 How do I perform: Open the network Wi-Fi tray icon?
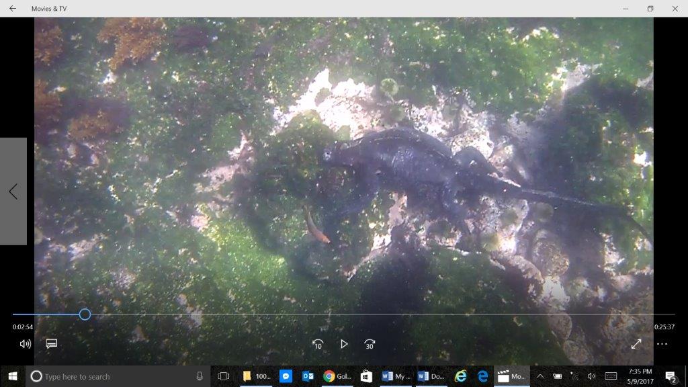(574, 376)
